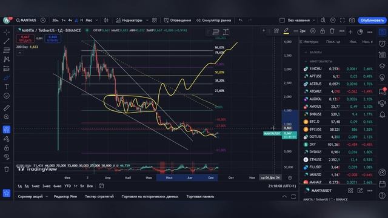Select the YTD date range
Image resolution: width=388 pixels, height=218 pixels.
(x=67, y=186)
